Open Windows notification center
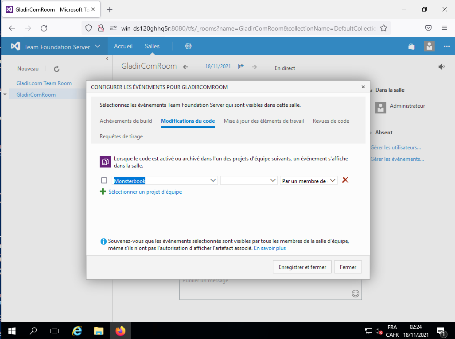455x339 pixels. click(441, 331)
